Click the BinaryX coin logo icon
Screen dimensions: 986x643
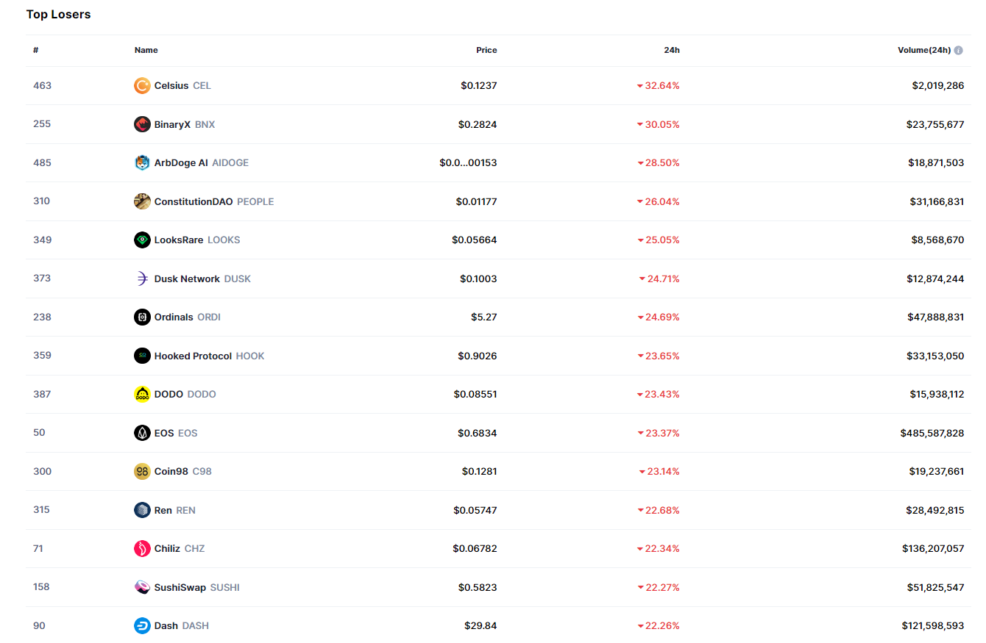click(142, 124)
